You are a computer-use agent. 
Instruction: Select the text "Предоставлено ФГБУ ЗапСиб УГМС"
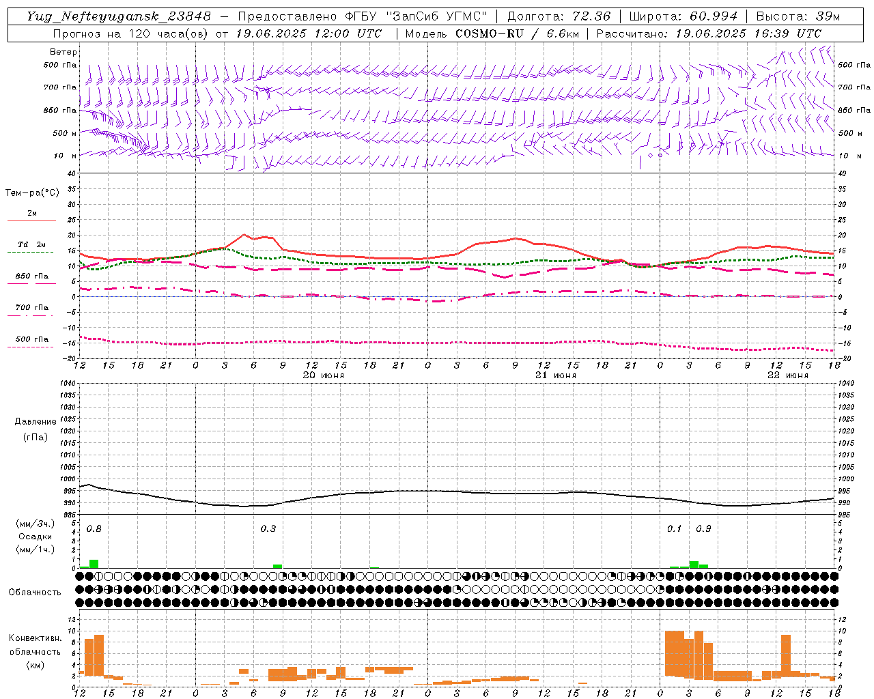coord(363,16)
